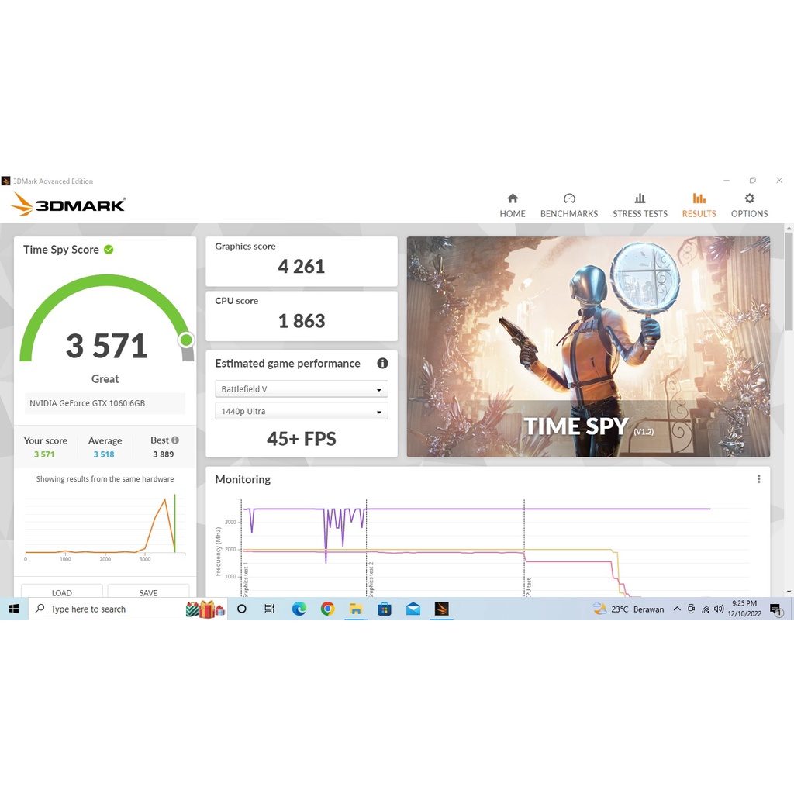Click the score gauge end marker dot
The height and width of the screenshot is (794, 794).
click(186, 340)
